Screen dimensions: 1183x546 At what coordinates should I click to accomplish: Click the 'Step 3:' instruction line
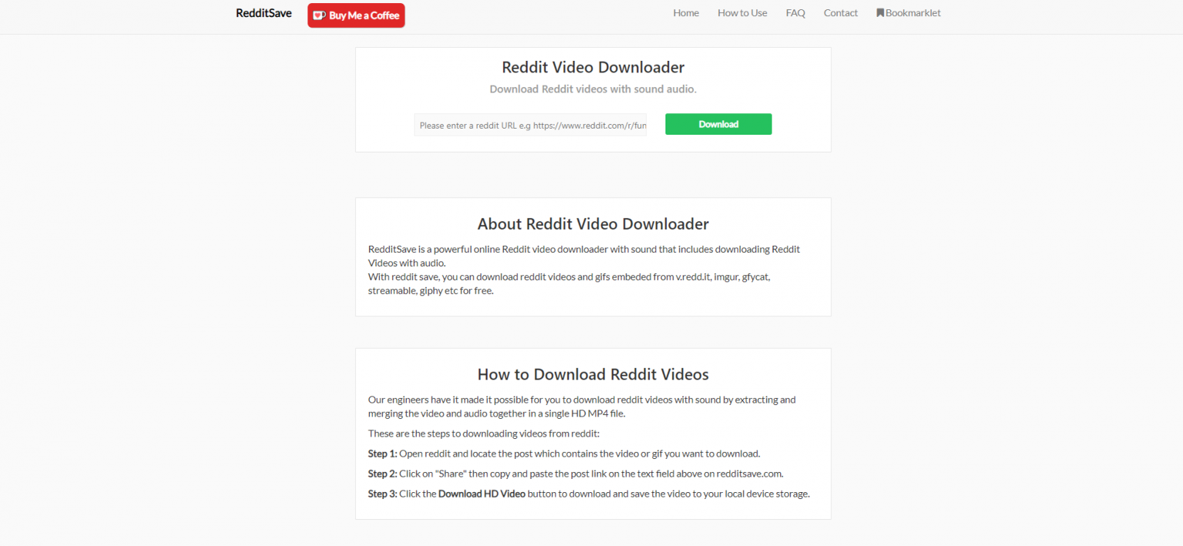click(x=588, y=494)
